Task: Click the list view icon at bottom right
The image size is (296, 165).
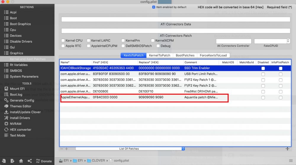Action: click(291, 161)
